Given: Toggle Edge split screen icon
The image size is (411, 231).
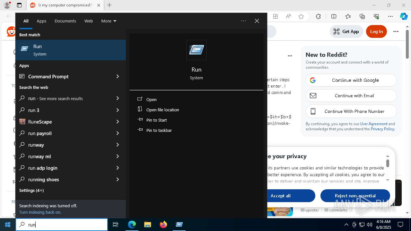Looking at the screenshot, I should point(334,16).
